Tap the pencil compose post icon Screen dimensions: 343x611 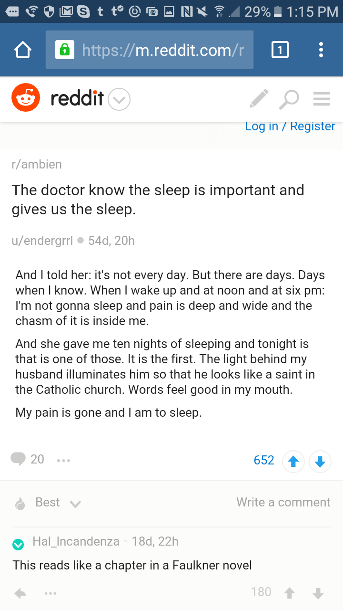[x=259, y=98]
